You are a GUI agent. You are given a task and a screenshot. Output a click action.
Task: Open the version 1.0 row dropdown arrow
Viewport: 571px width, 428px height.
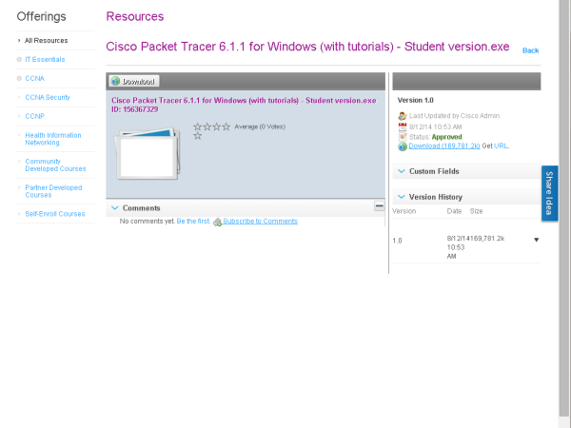[x=536, y=240]
